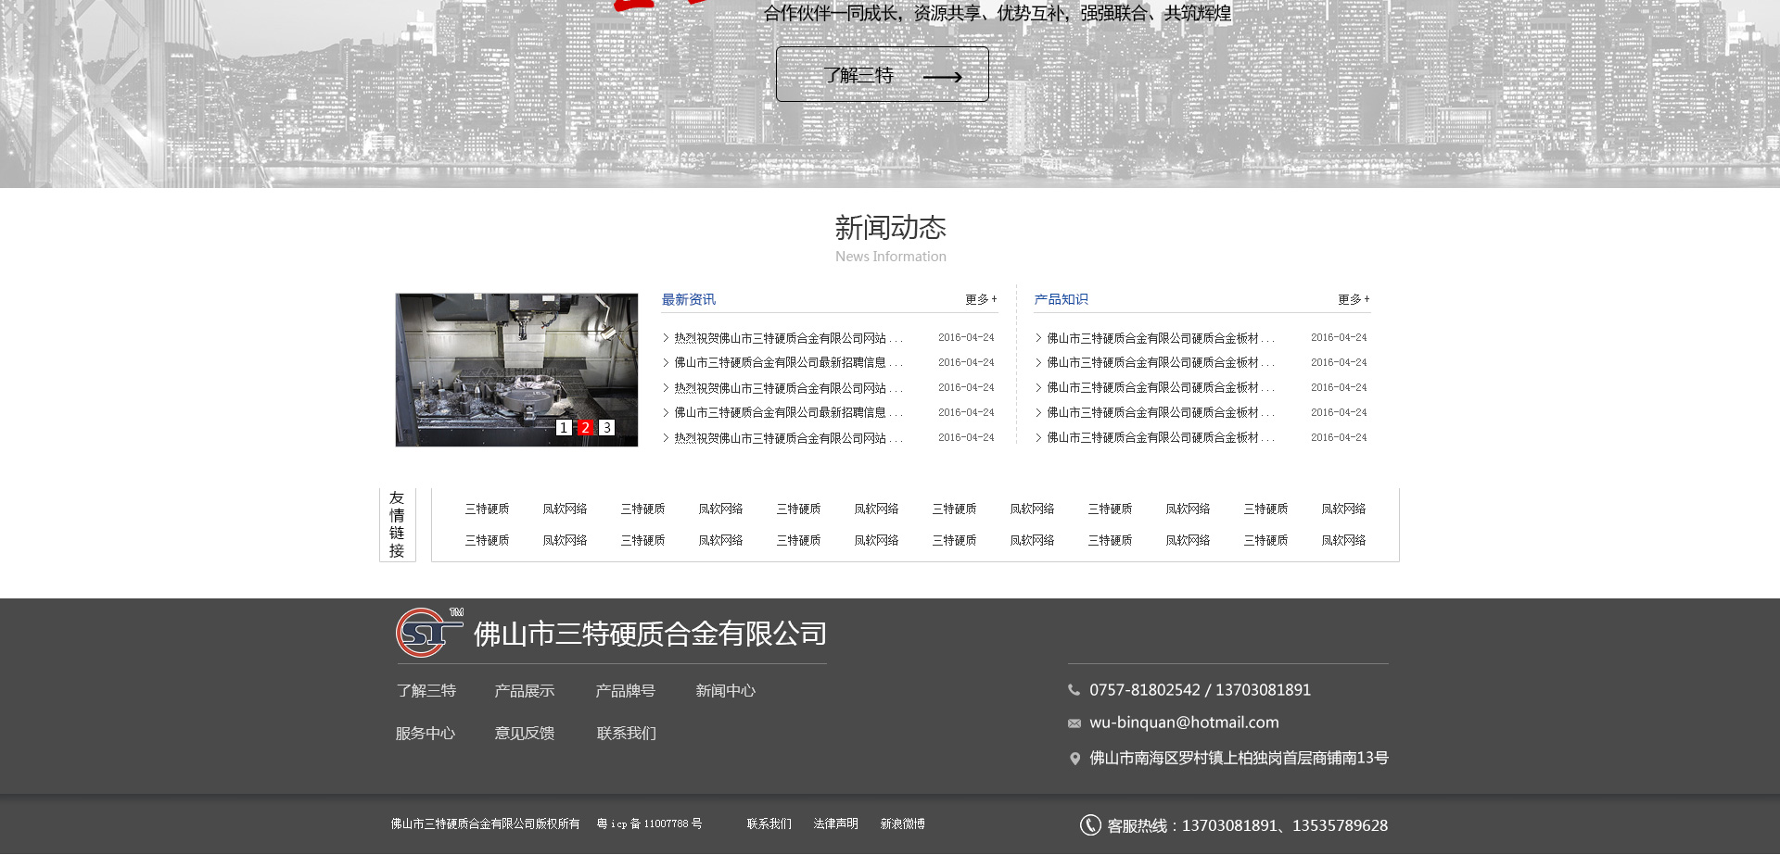Click the envelope icon beside the email address

coord(1074,723)
